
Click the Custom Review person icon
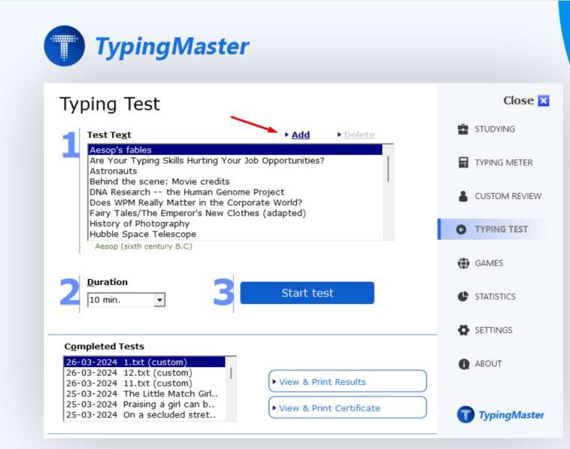point(462,196)
